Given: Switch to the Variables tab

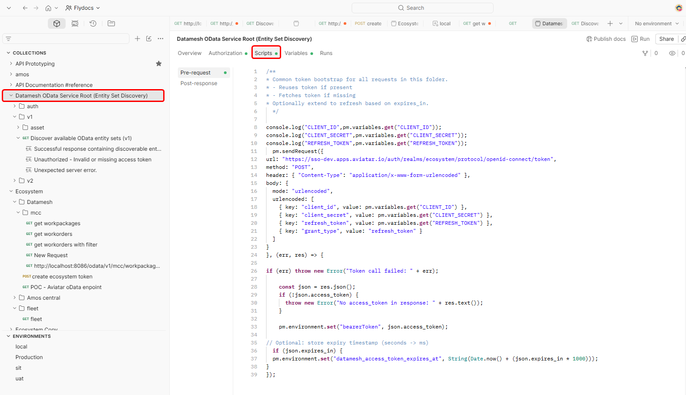Looking at the screenshot, I should 298,53.
